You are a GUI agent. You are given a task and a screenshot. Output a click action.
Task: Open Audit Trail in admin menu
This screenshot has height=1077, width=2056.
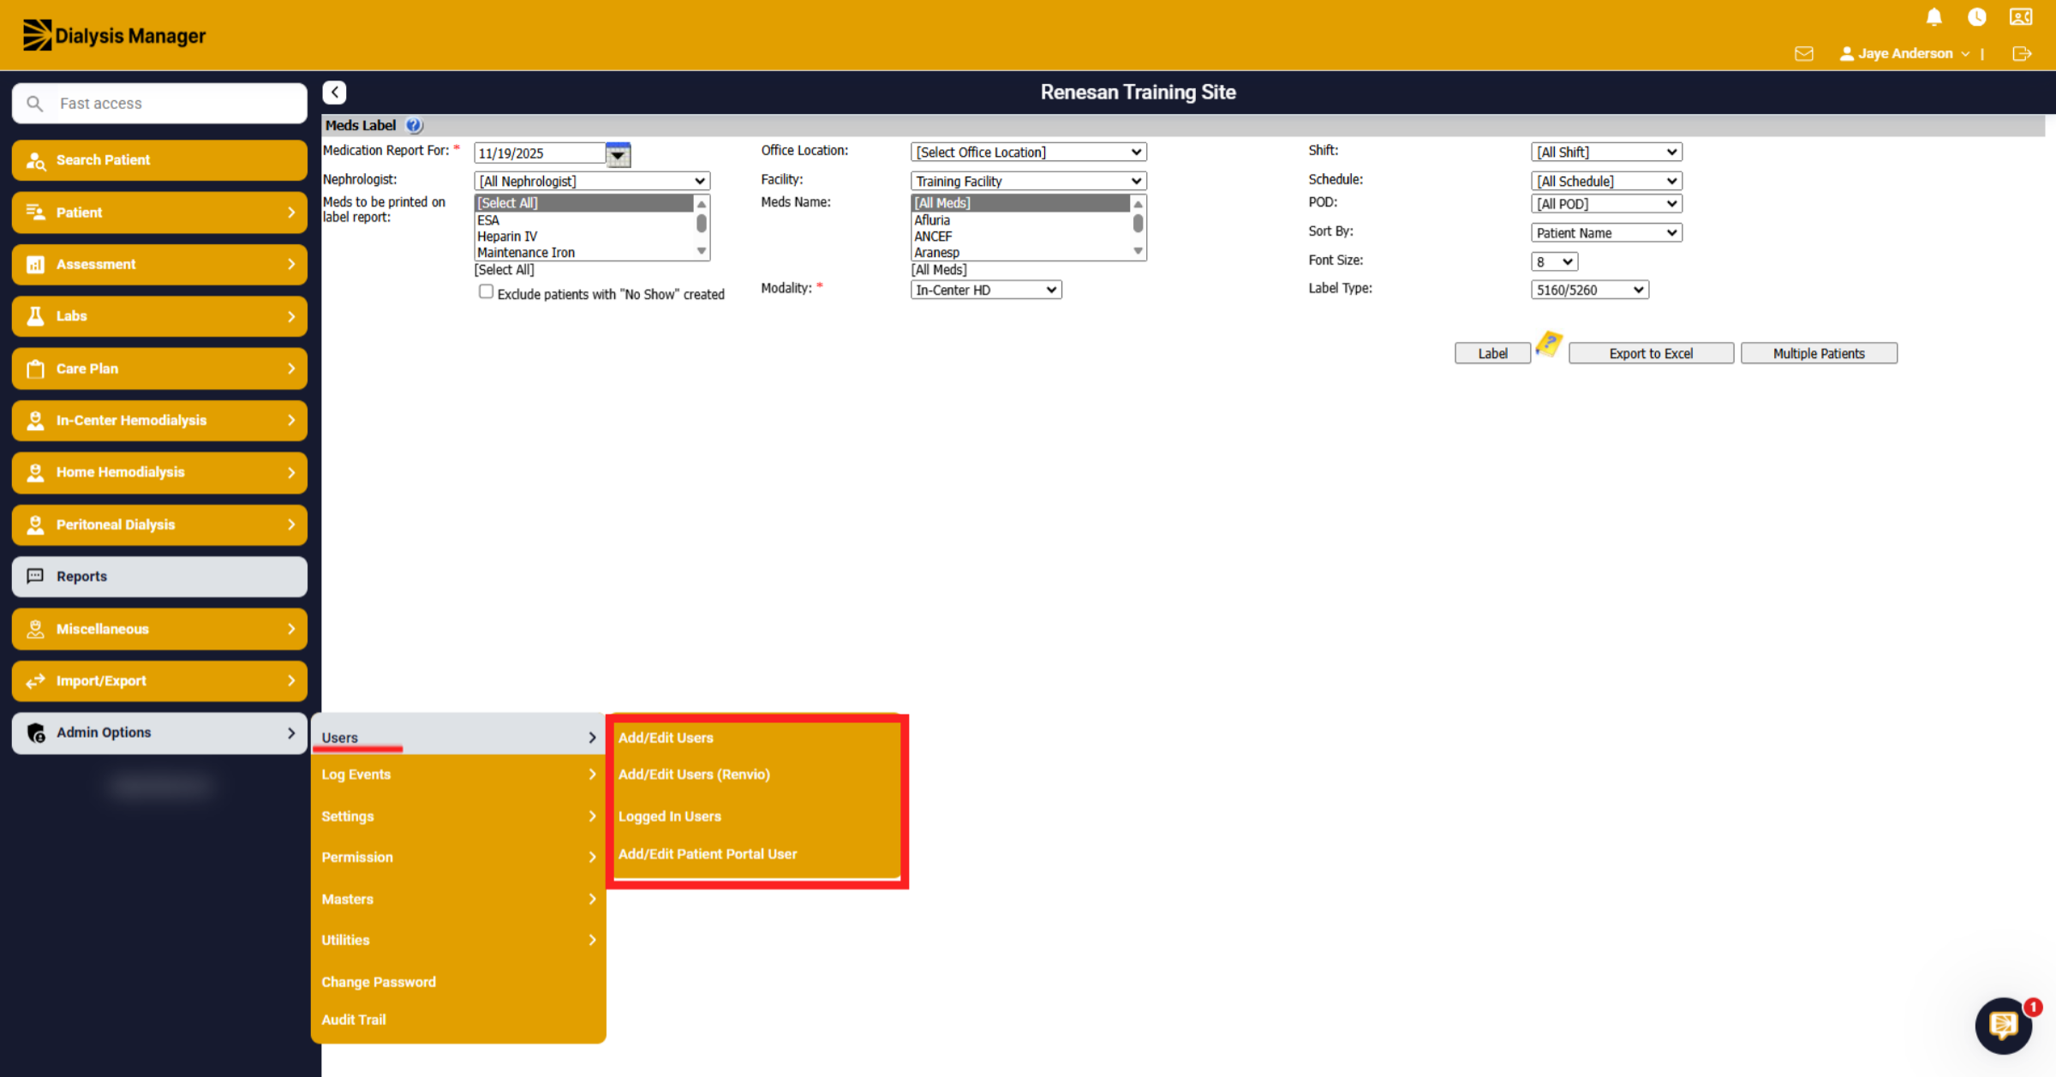[354, 1020]
